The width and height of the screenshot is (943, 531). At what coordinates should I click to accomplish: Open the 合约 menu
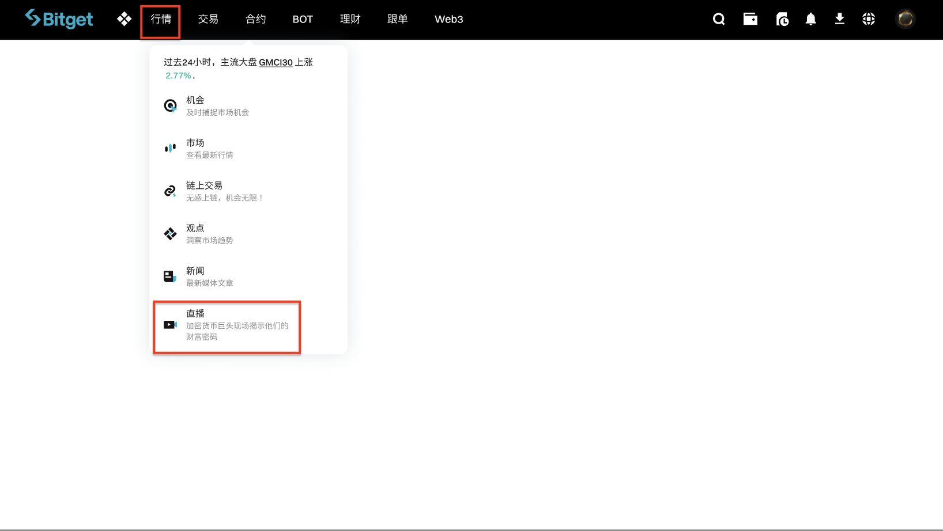(x=256, y=19)
